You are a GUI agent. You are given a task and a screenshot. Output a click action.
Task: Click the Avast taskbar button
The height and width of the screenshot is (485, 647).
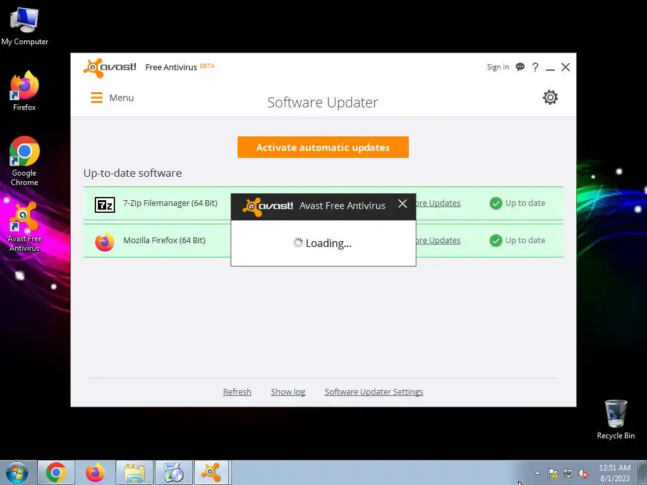211,472
